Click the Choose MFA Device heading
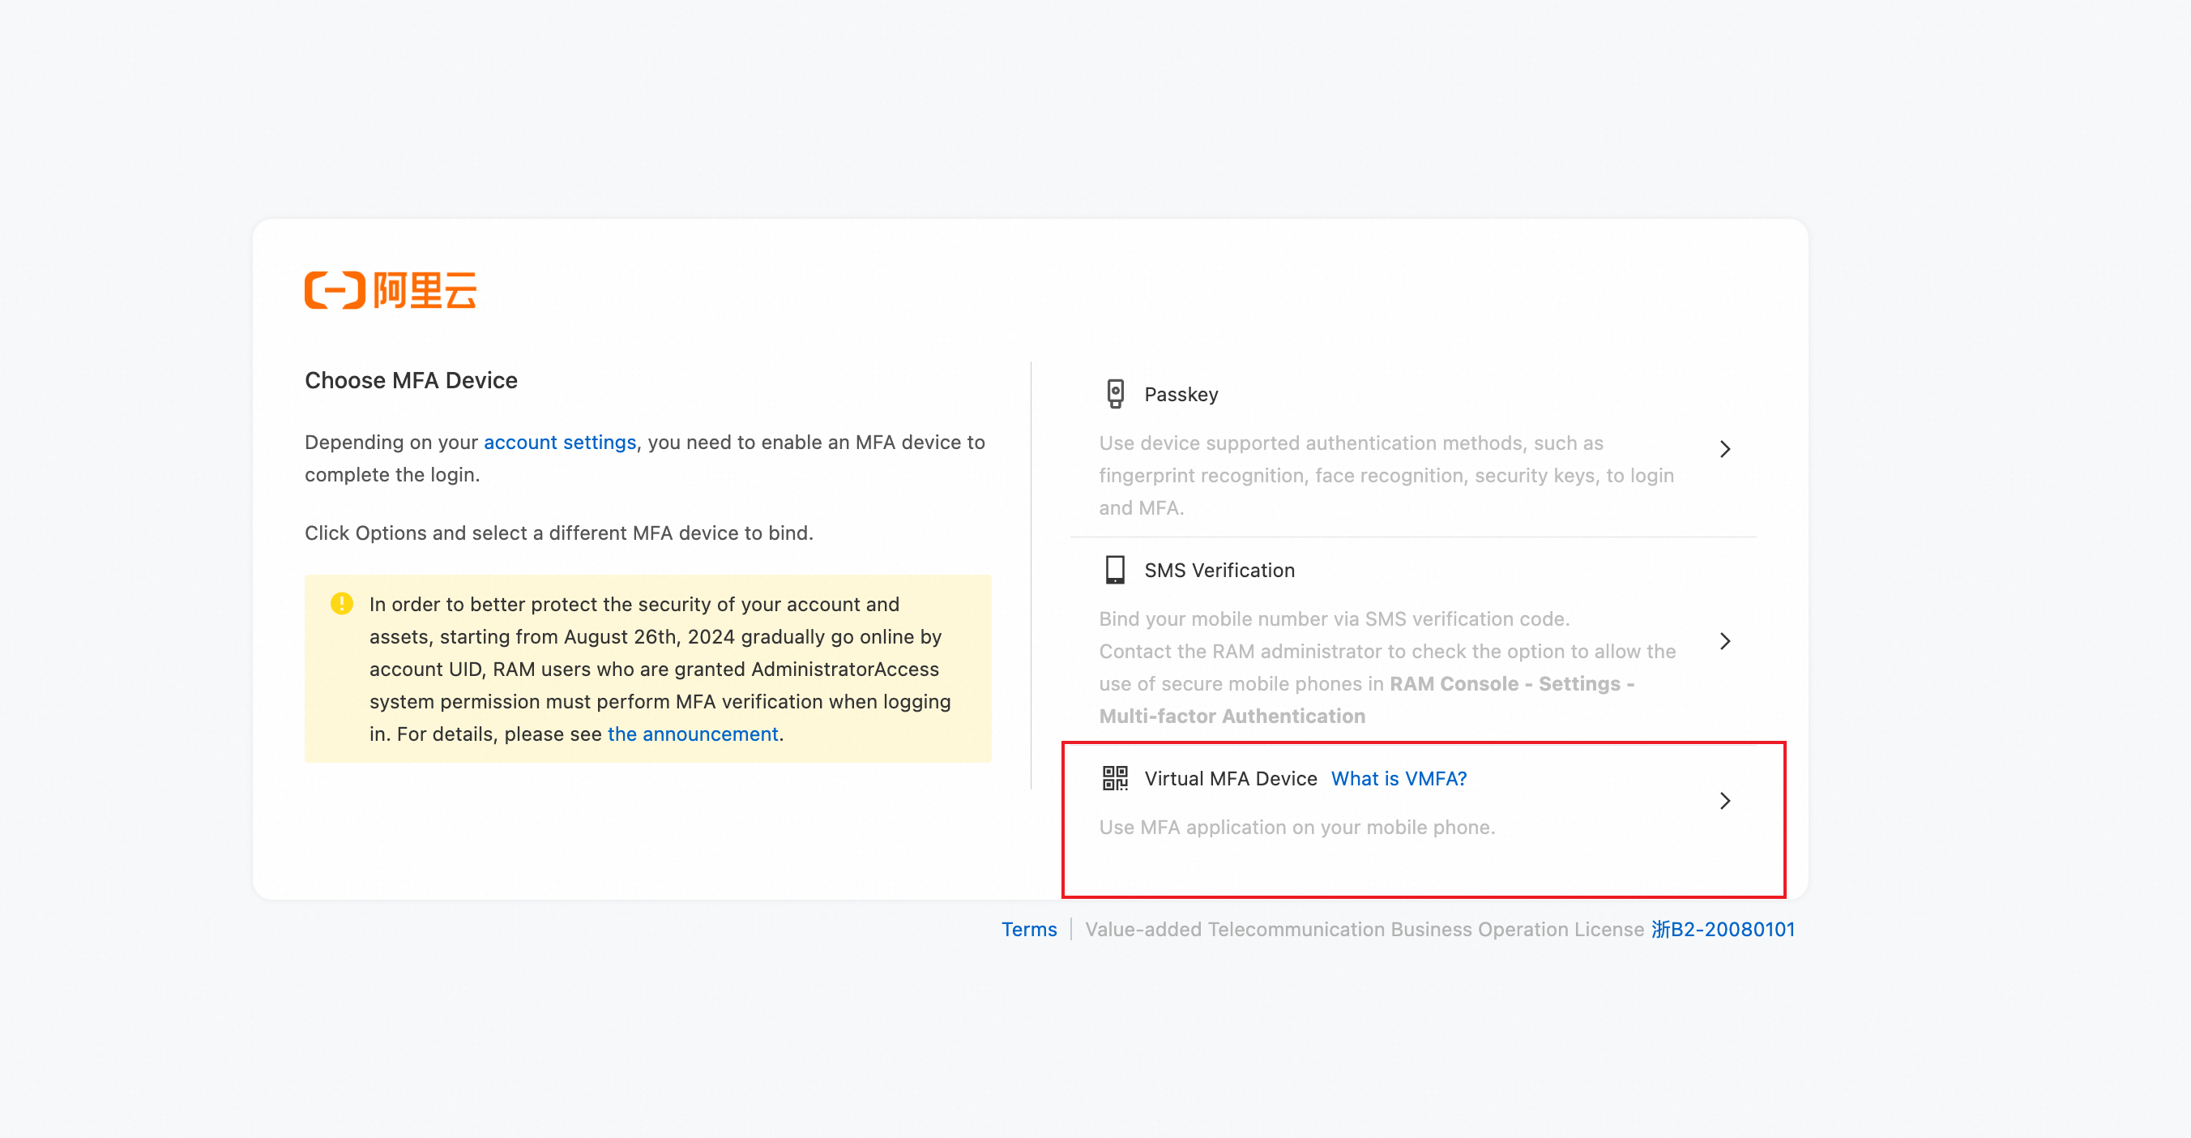The width and height of the screenshot is (2191, 1138). [412, 380]
